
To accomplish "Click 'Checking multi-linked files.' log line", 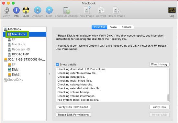I will (74, 81).
